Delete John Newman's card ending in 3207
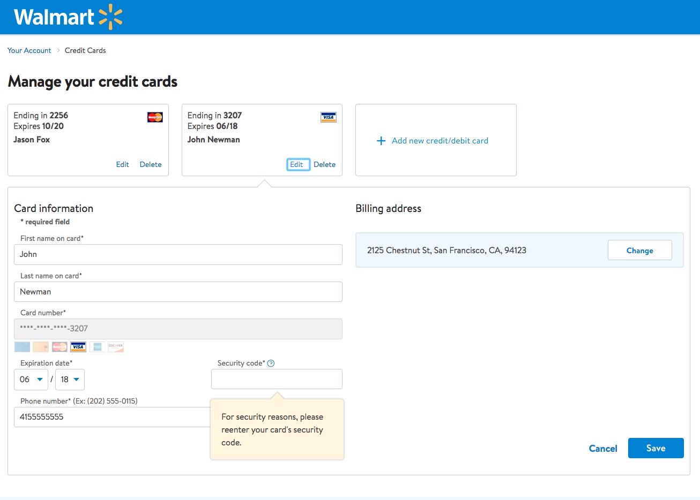This screenshot has width=700, height=500. click(324, 164)
